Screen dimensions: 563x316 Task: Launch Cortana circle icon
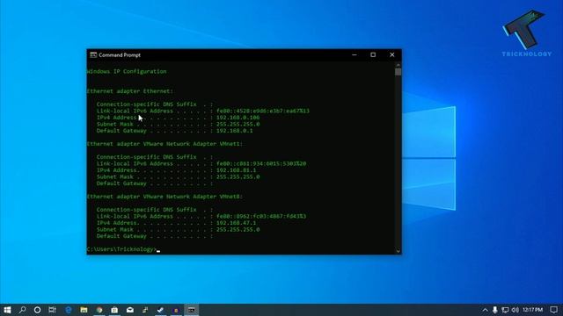[x=37, y=310]
